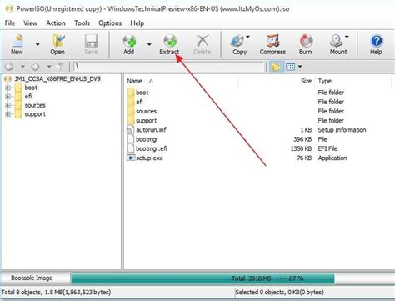Viewport: 395px width, 301px height.
Task: Open the Options menu
Action: click(110, 23)
